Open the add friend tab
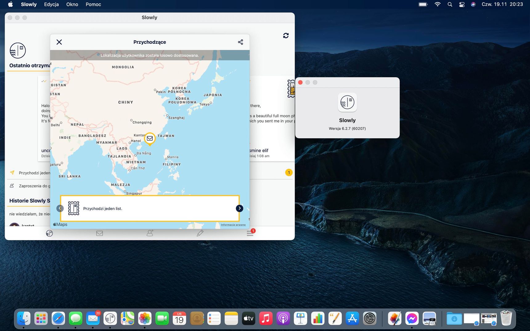The width and height of the screenshot is (530, 331). [150, 233]
